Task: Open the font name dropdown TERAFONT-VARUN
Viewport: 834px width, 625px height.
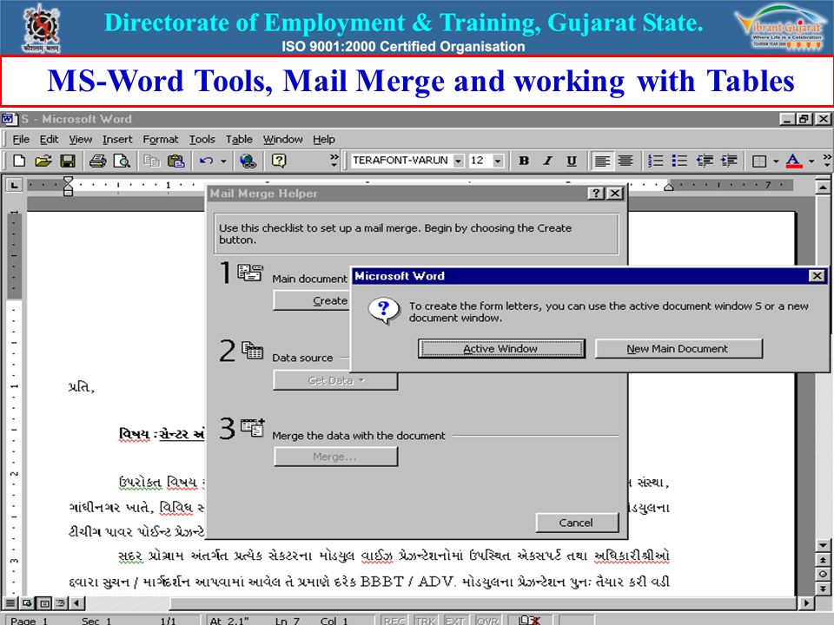Action: click(459, 161)
